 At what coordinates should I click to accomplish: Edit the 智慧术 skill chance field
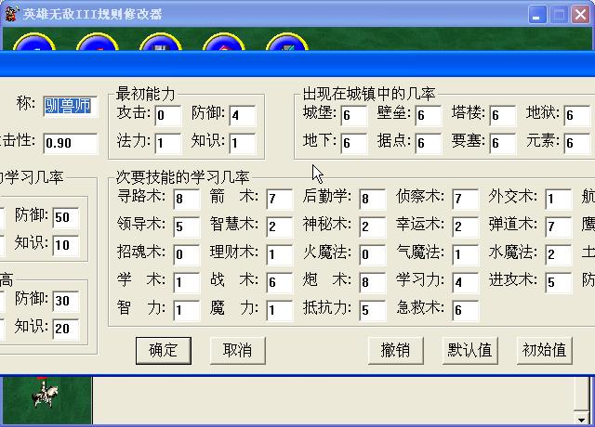click(x=280, y=226)
